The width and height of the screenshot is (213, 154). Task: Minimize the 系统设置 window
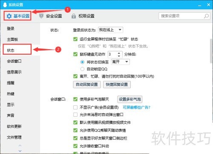[x=200, y=5]
